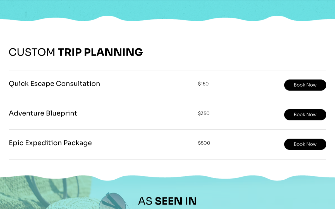Click divider between Adventure Blueprint and Epic Expedition

click(167, 130)
